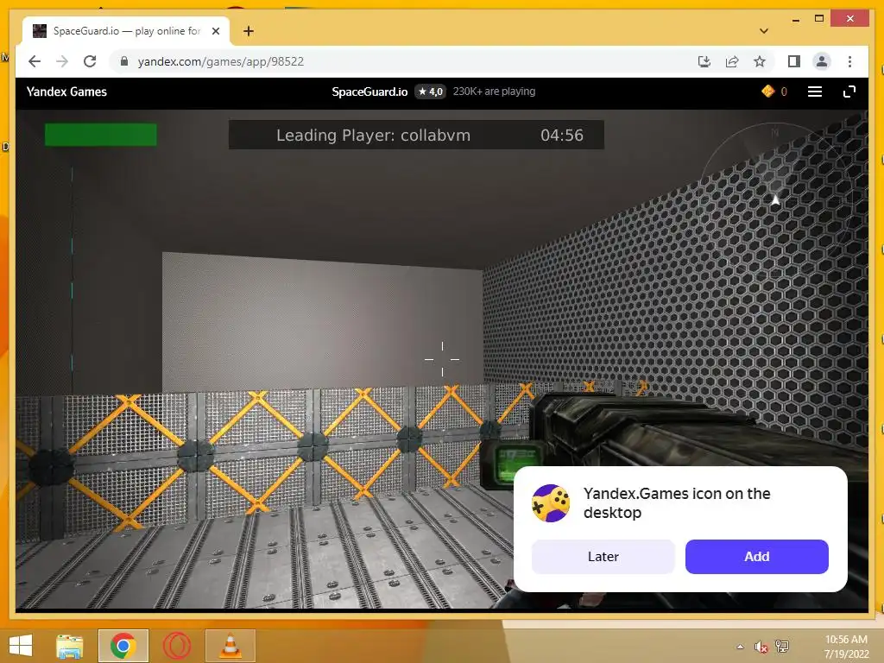Click the address bar URL
Screen dimensions: 884x663
220,61
